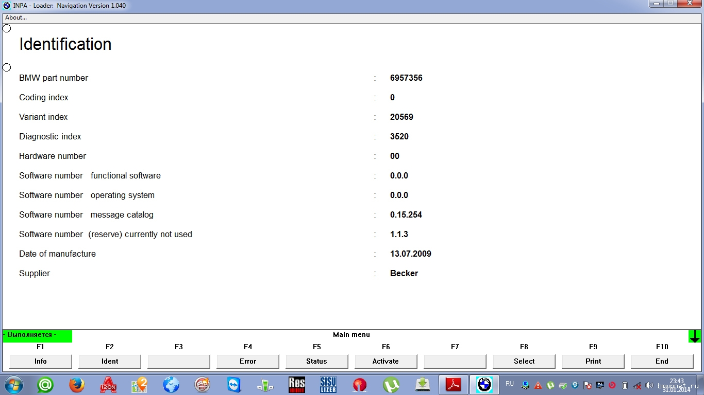
Task: Switch to Adobe Reader in taskbar
Action: [454, 385]
